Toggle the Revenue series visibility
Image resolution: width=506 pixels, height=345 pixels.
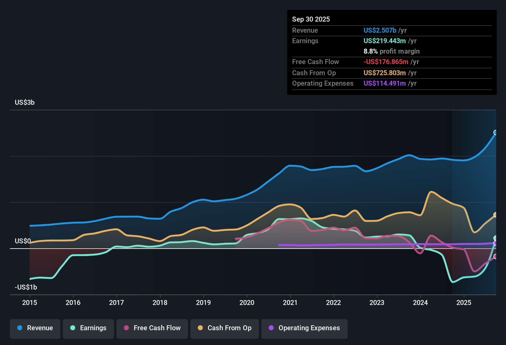pos(35,328)
